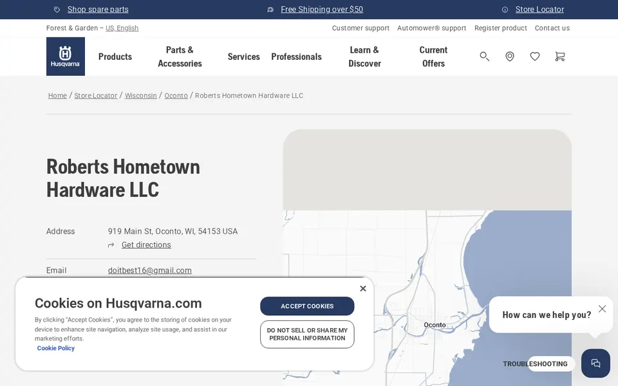Viewport: 618px width, 386px height.
Task: Open the shopping cart icon
Action: point(559,57)
